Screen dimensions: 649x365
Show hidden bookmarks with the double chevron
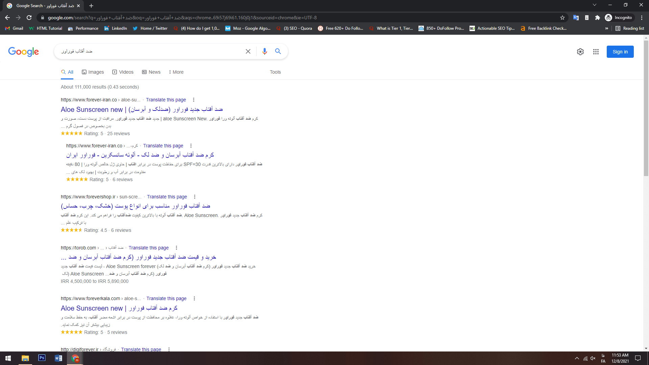[607, 28]
